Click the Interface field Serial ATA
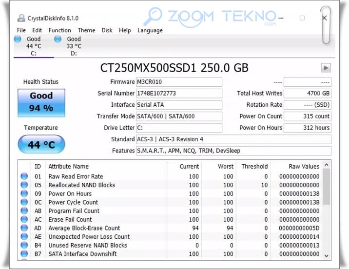Viewport: 349px width, 269px height. point(179,105)
